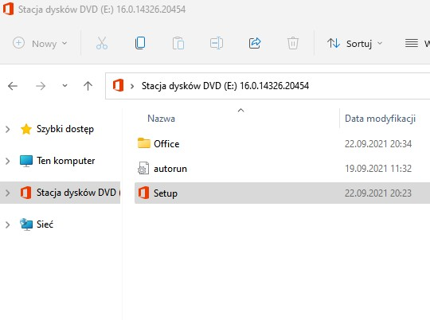Expand the Szybki dostęp tree node
Image resolution: width=430 pixels, height=320 pixels.
point(8,129)
